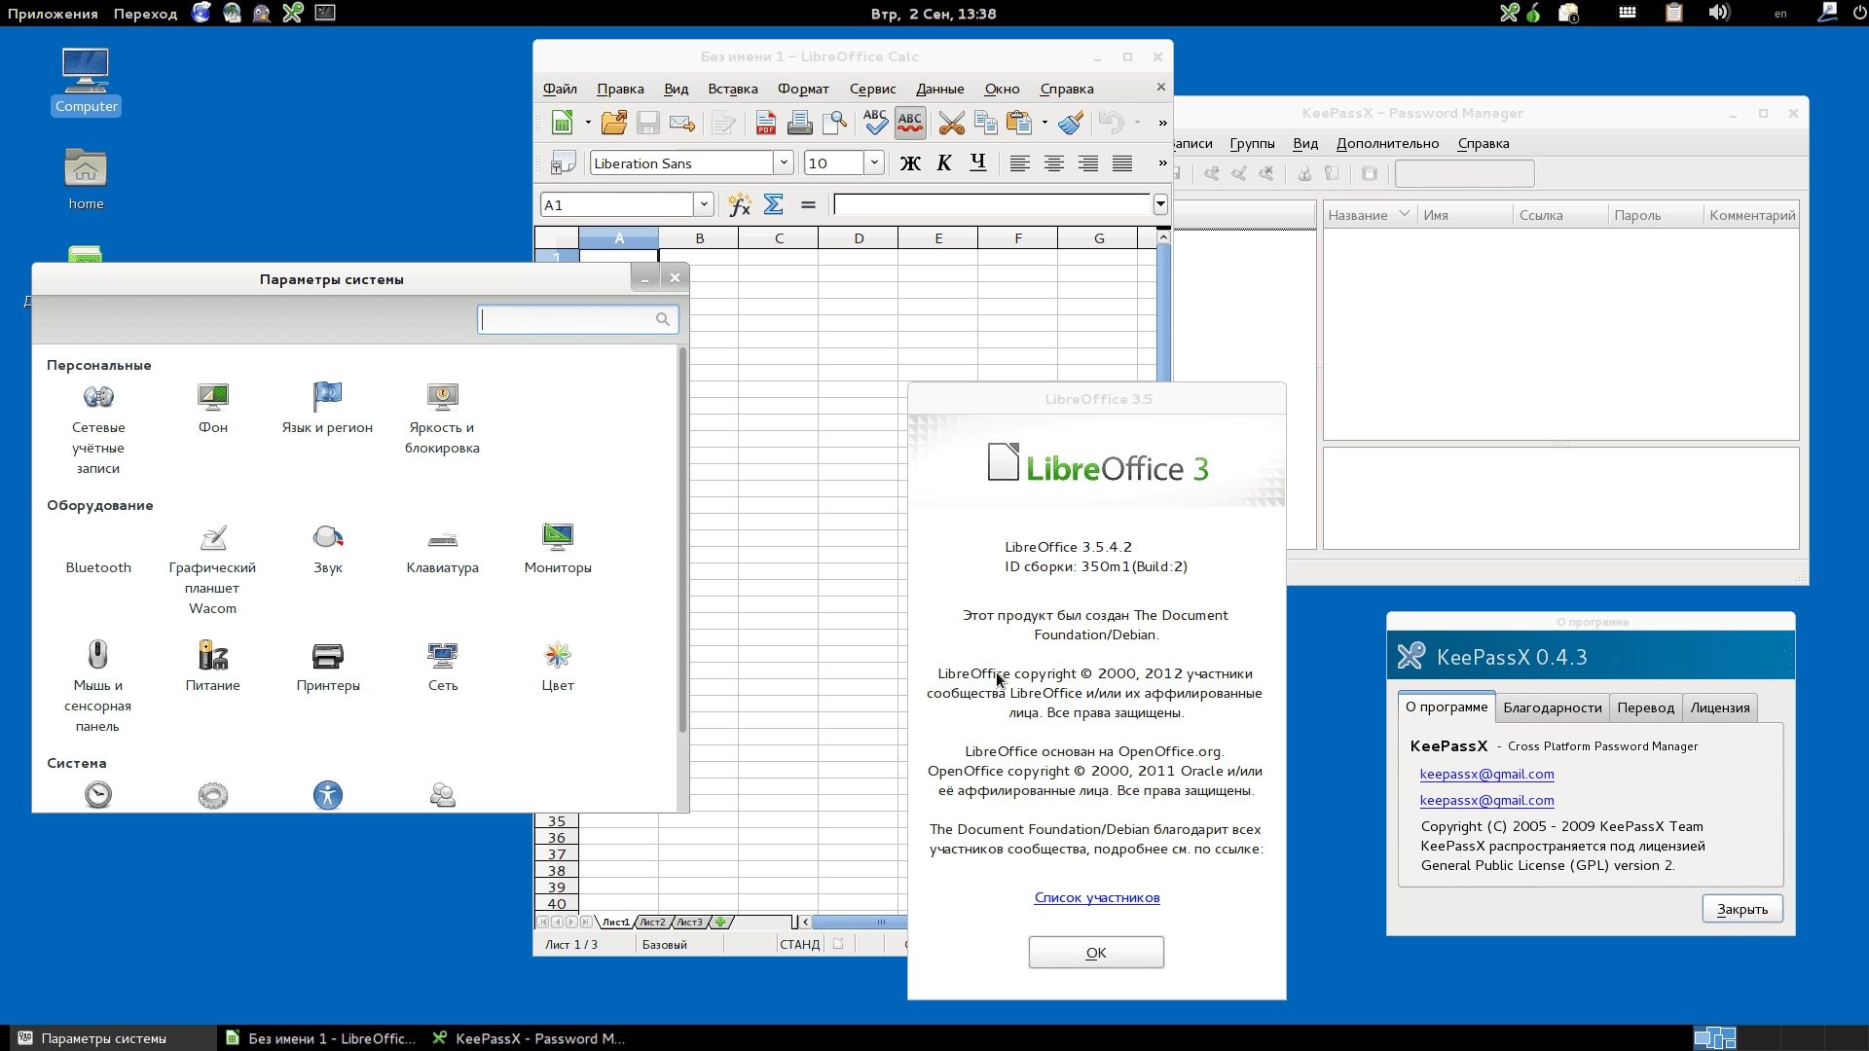
Task: Open Приложения menu in top panel
Action: point(53,14)
